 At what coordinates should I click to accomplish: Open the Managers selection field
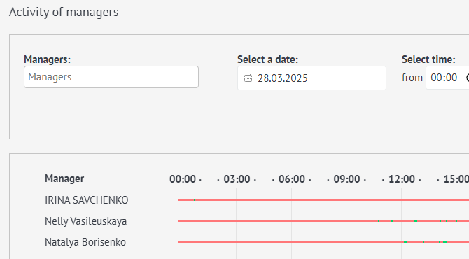(x=111, y=77)
